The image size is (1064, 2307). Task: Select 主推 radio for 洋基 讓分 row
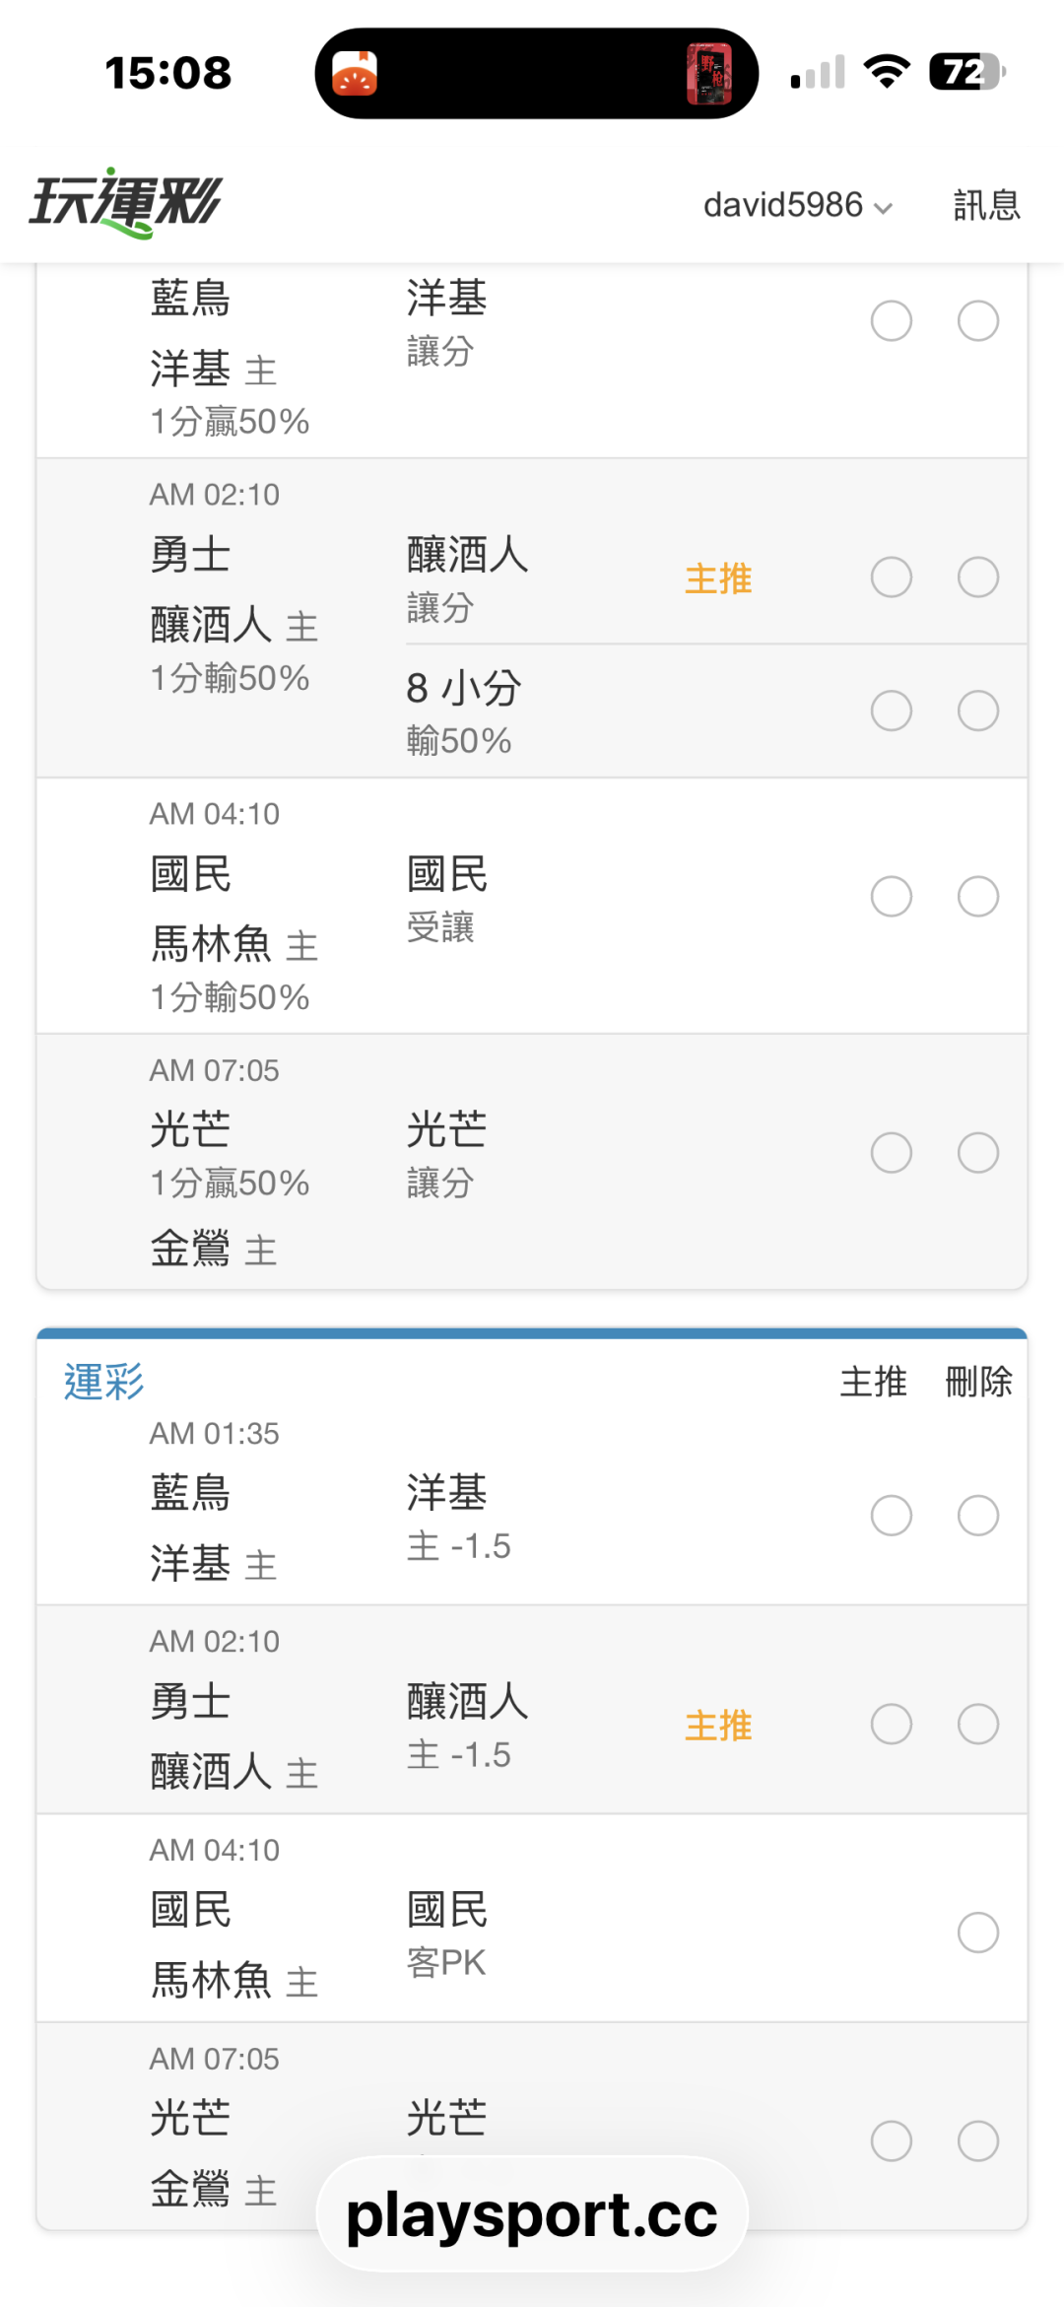[x=892, y=321]
